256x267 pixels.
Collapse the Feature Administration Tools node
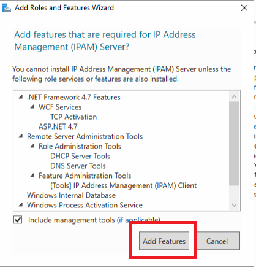32,176
